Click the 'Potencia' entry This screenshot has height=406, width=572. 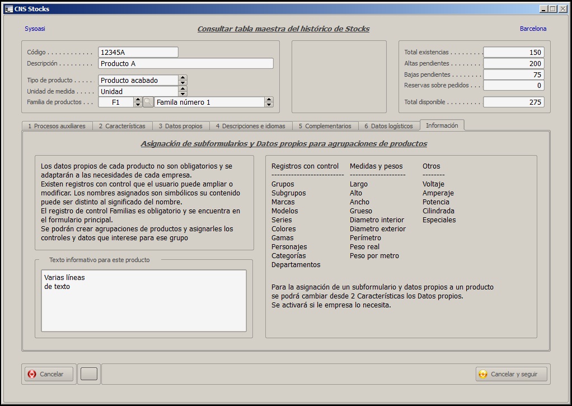436,202
